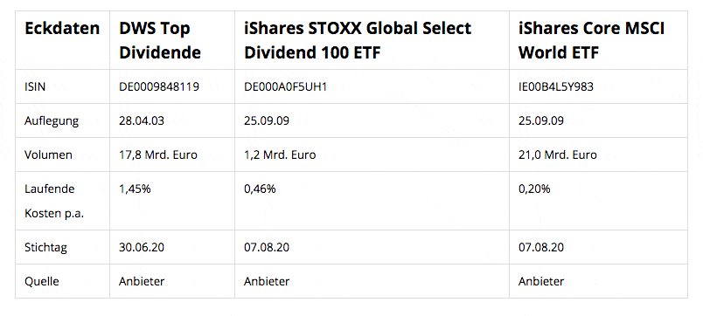Click Anbieter under DWS Top Dividende
Viewport: 703px width, 316px height.
pos(142,281)
